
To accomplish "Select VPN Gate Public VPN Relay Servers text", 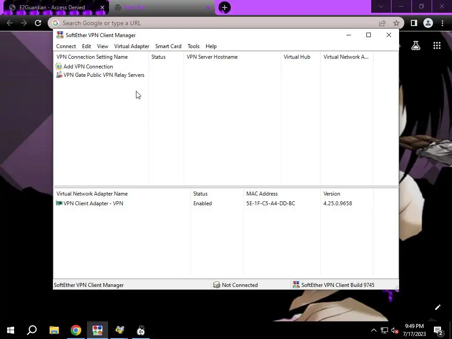I will (104, 75).
